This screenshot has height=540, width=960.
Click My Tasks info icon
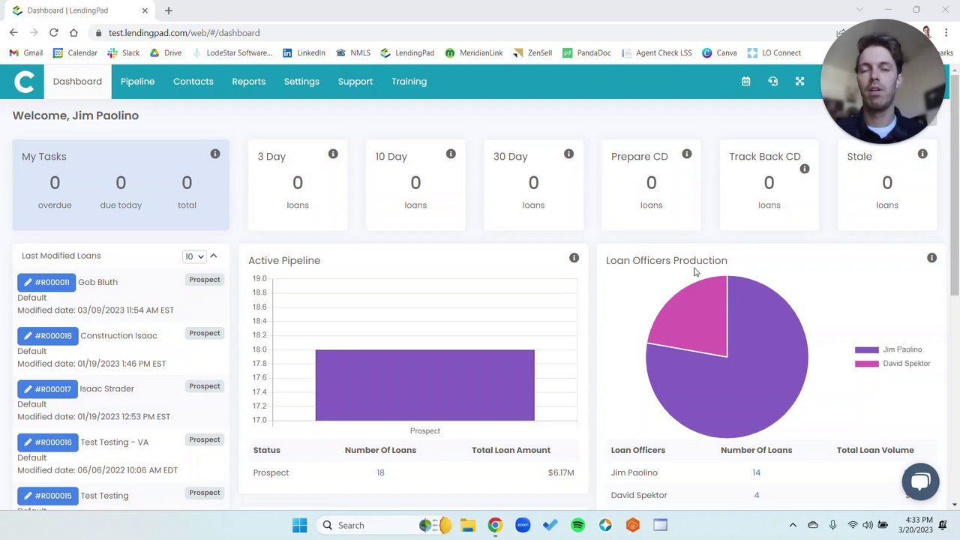pyautogui.click(x=215, y=154)
